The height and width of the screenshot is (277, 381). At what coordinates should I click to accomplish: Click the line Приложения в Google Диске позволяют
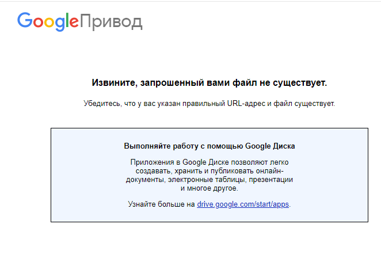tap(209, 162)
